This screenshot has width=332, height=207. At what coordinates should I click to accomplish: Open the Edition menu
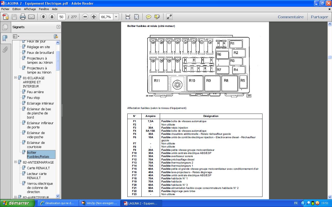17,9
